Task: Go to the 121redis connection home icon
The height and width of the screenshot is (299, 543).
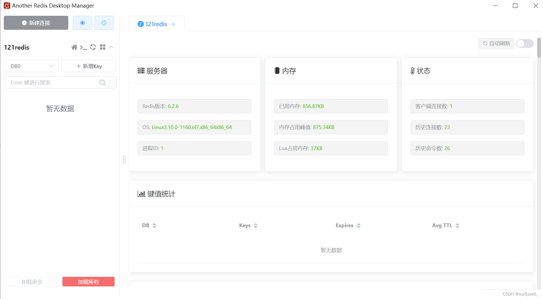Action: 74,47
